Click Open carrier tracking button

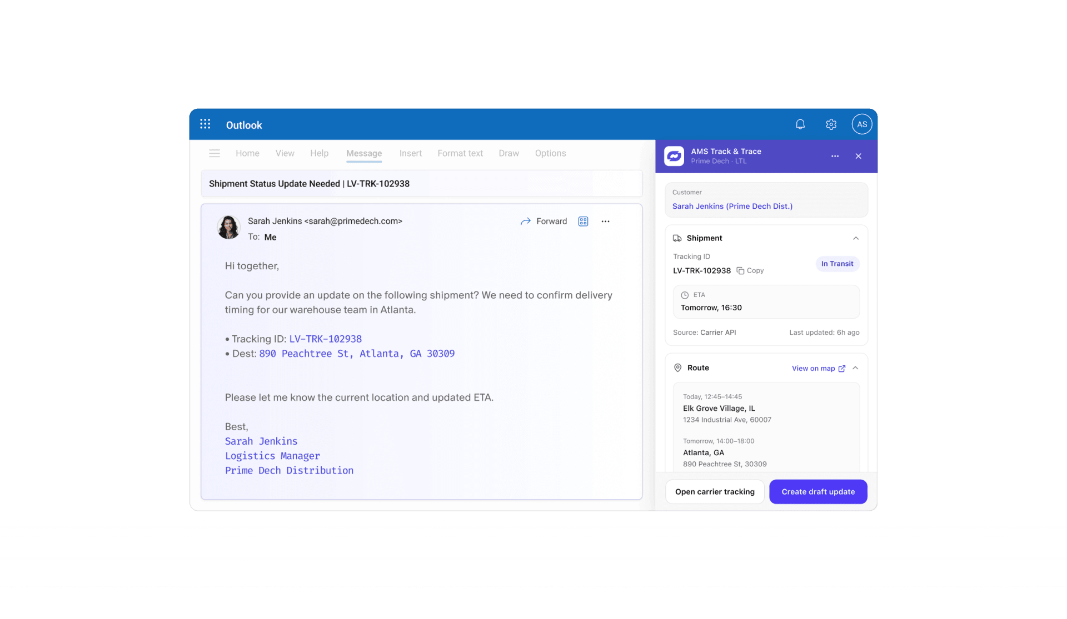pos(715,492)
